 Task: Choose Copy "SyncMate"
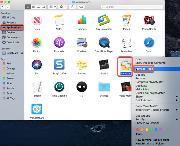[x=156, y=106]
